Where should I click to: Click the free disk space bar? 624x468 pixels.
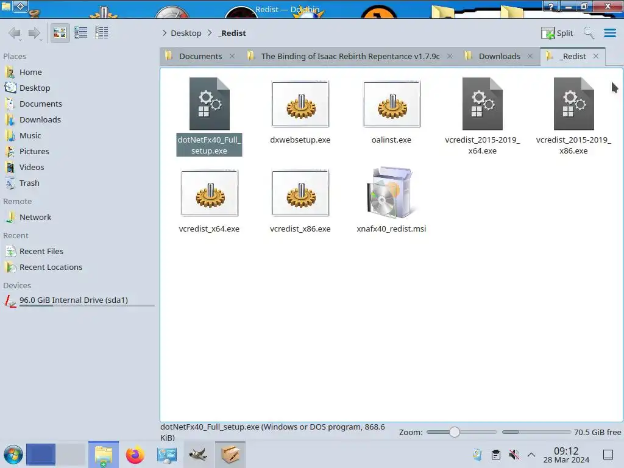536,432
